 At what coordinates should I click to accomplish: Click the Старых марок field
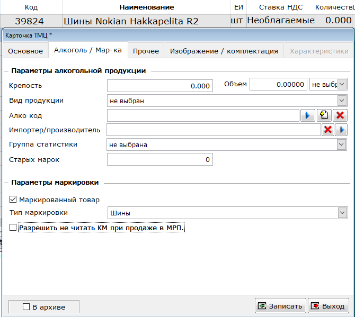click(160, 159)
